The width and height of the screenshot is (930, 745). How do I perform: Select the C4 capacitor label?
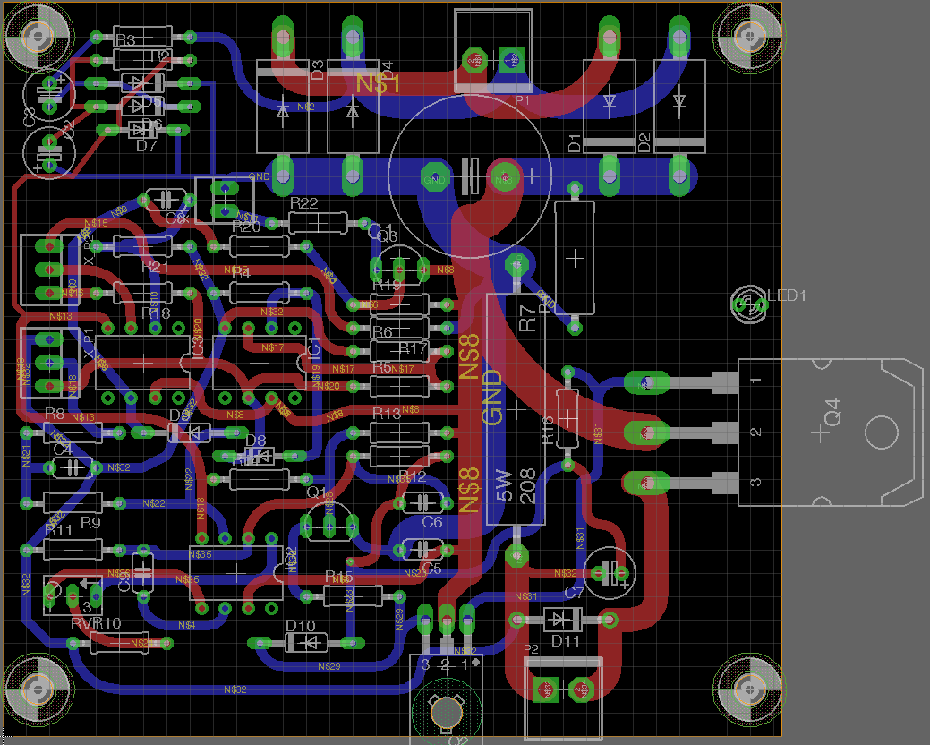pyautogui.click(x=63, y=450)
